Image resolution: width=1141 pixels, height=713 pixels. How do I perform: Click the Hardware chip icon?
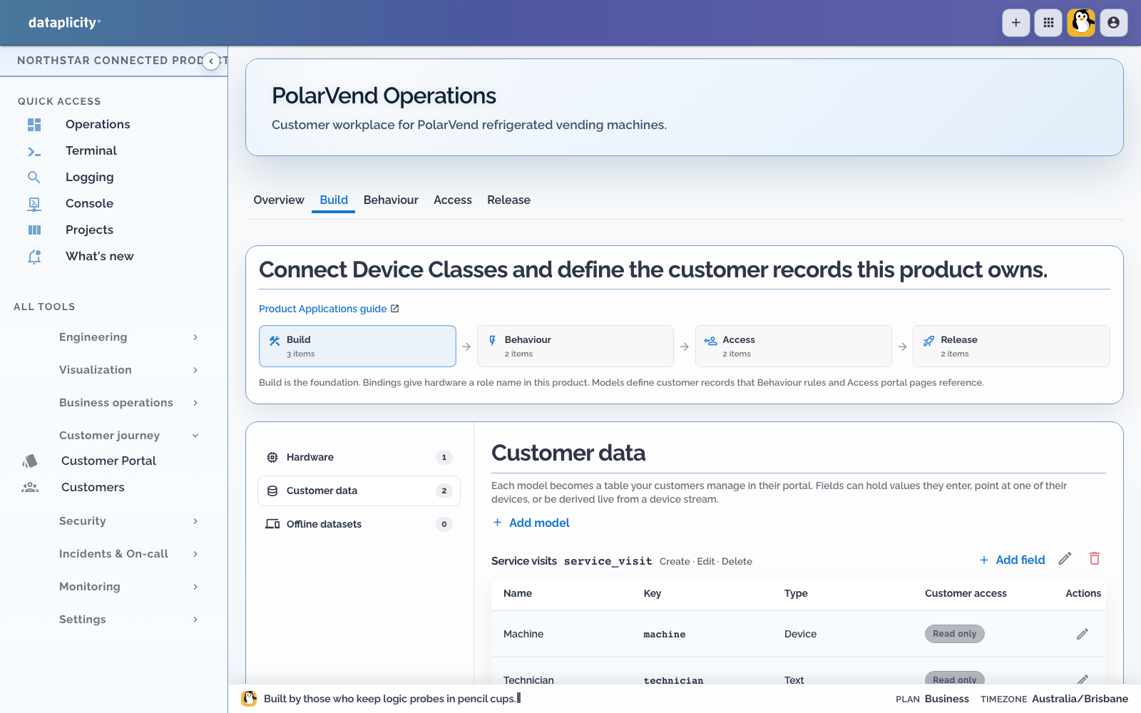[x=272, y=457]
